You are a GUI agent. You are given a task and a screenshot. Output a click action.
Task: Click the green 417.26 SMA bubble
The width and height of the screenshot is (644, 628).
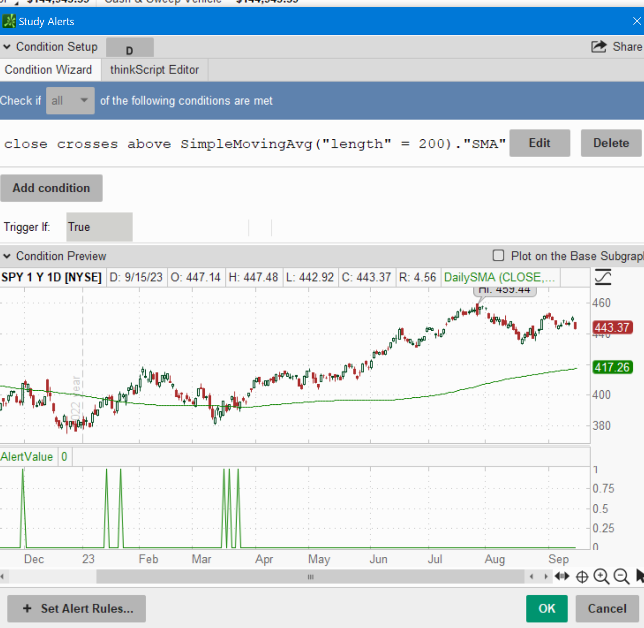click(612, 367)
